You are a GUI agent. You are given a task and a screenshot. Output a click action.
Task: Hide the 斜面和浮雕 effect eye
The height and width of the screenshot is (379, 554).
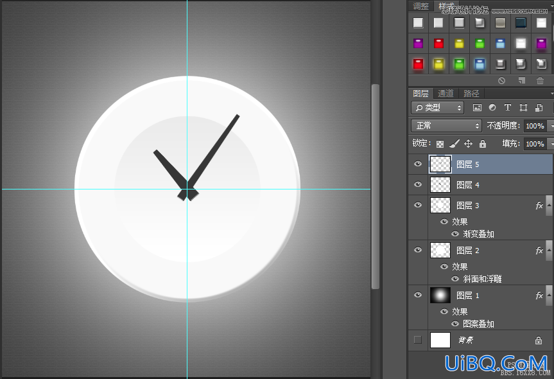click(455, 279)
